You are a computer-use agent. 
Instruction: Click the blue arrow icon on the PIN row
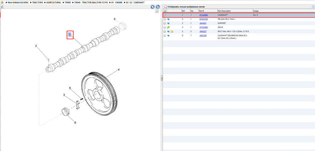pyautogui.click(x=168, y=19)
